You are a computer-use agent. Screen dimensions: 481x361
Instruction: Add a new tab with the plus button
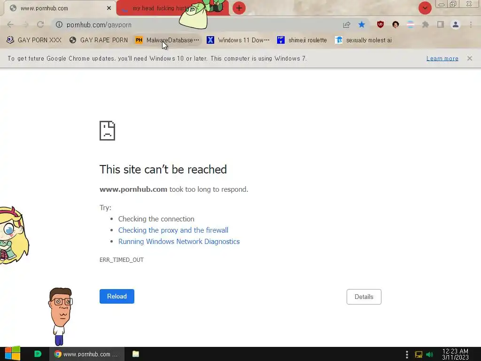[239, 8]
